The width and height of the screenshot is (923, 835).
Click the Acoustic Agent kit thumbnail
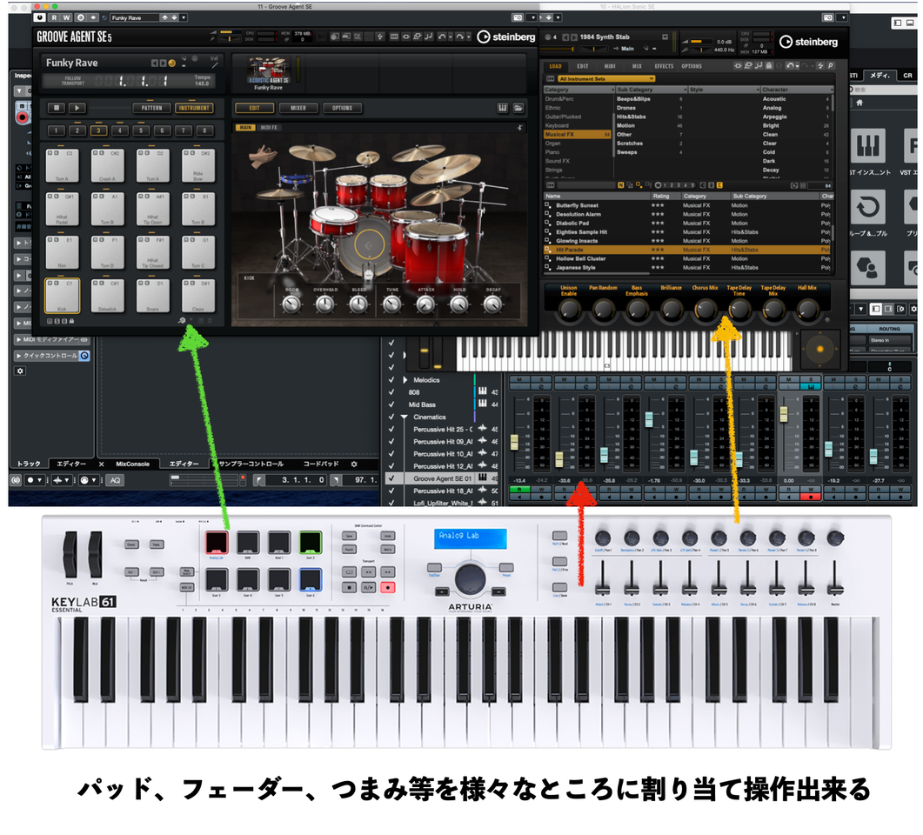pos(268,70)
